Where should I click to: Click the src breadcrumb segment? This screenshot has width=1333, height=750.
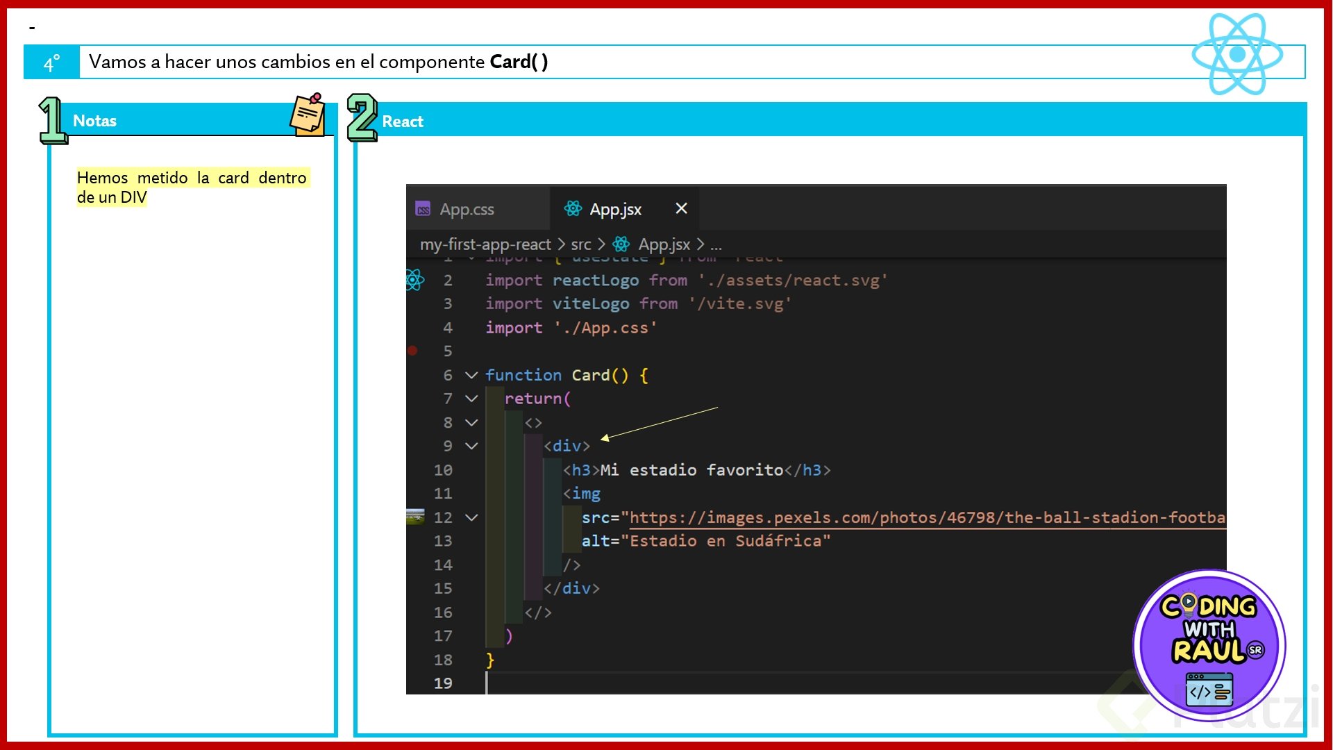(580, 244)
